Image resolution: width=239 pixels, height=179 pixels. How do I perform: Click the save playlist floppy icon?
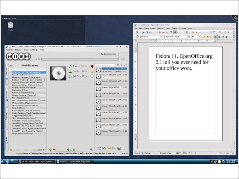point(119,148)
